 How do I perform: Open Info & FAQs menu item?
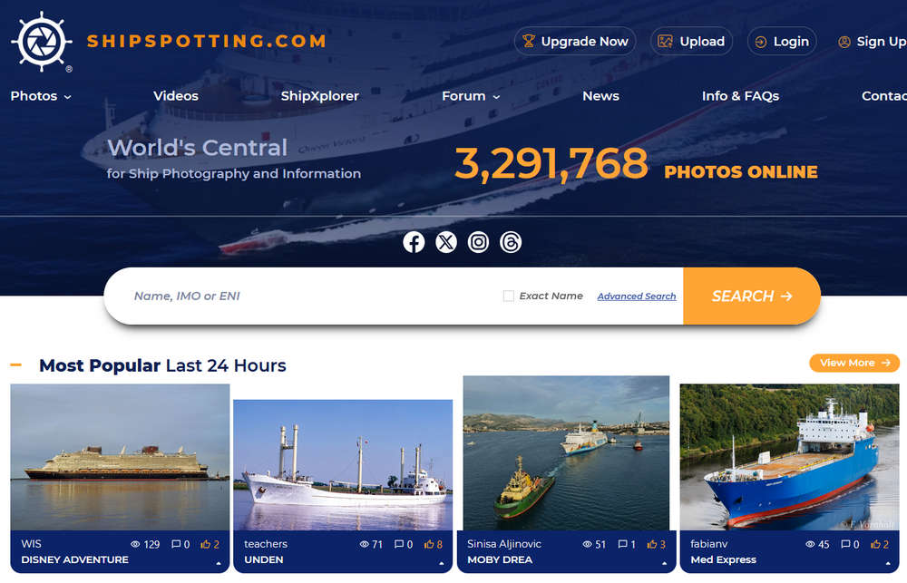pos(740,96)
